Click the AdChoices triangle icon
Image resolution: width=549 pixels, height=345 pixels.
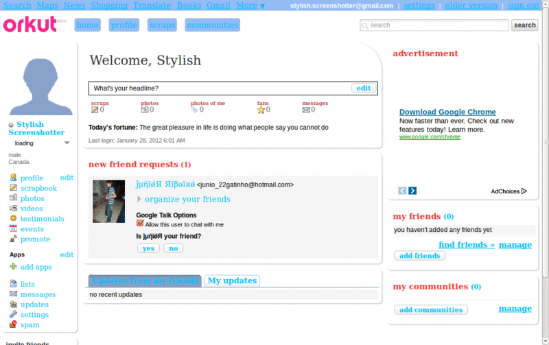524,191
